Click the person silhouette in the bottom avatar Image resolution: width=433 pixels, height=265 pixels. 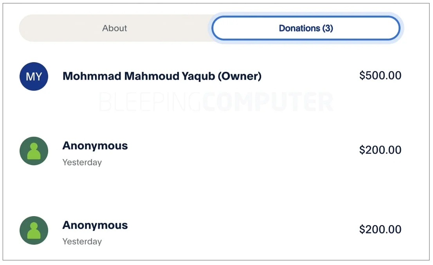click(x=34, y=231)
